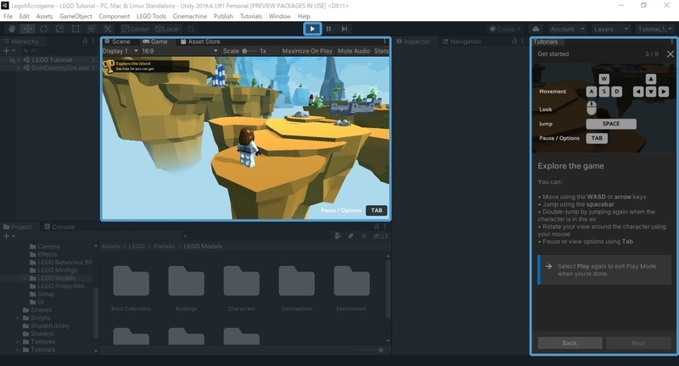Close the Tutorials walkthrough with X
The image size is (679, 366).
tap(671, 54)
